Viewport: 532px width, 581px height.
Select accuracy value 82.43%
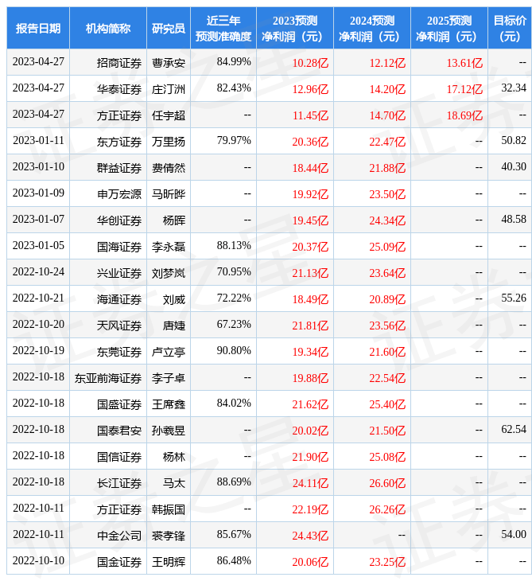click(x=234, y=88)
